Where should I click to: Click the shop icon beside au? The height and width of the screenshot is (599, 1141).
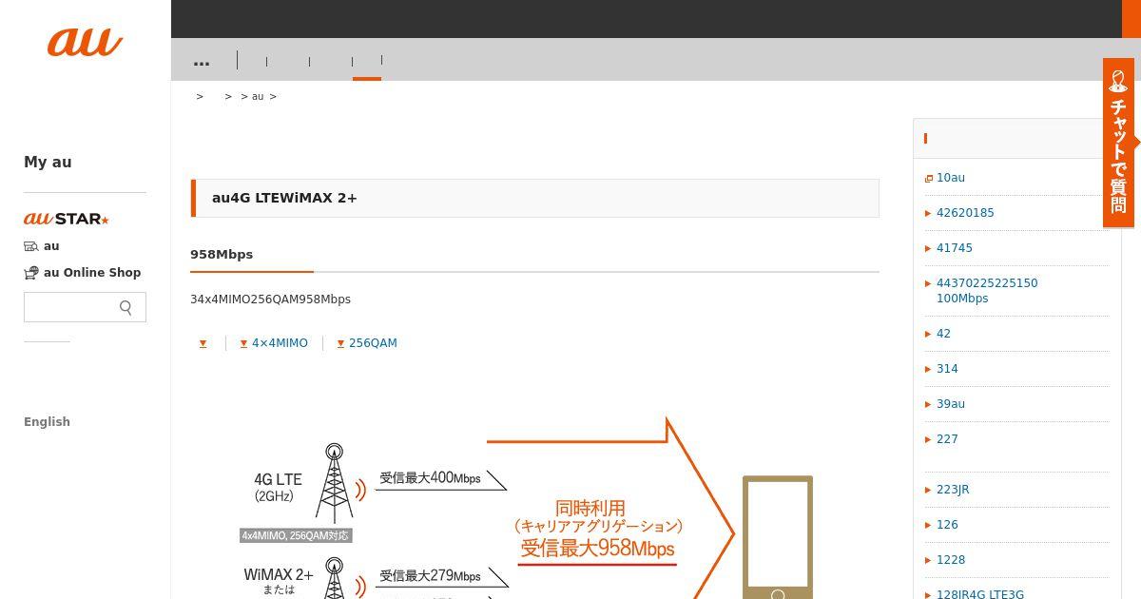[31, 246]
